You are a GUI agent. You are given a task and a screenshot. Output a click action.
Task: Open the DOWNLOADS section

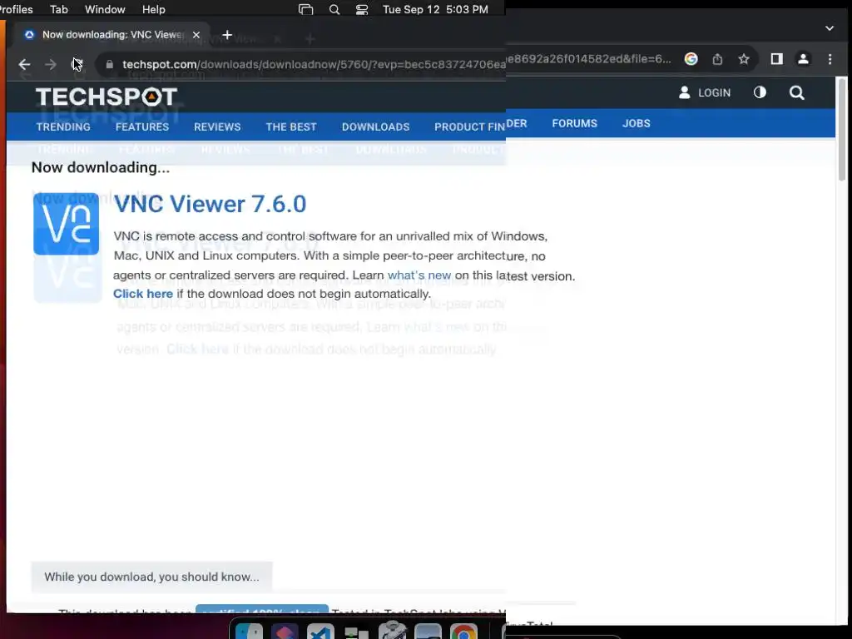(x=375, y=126)
